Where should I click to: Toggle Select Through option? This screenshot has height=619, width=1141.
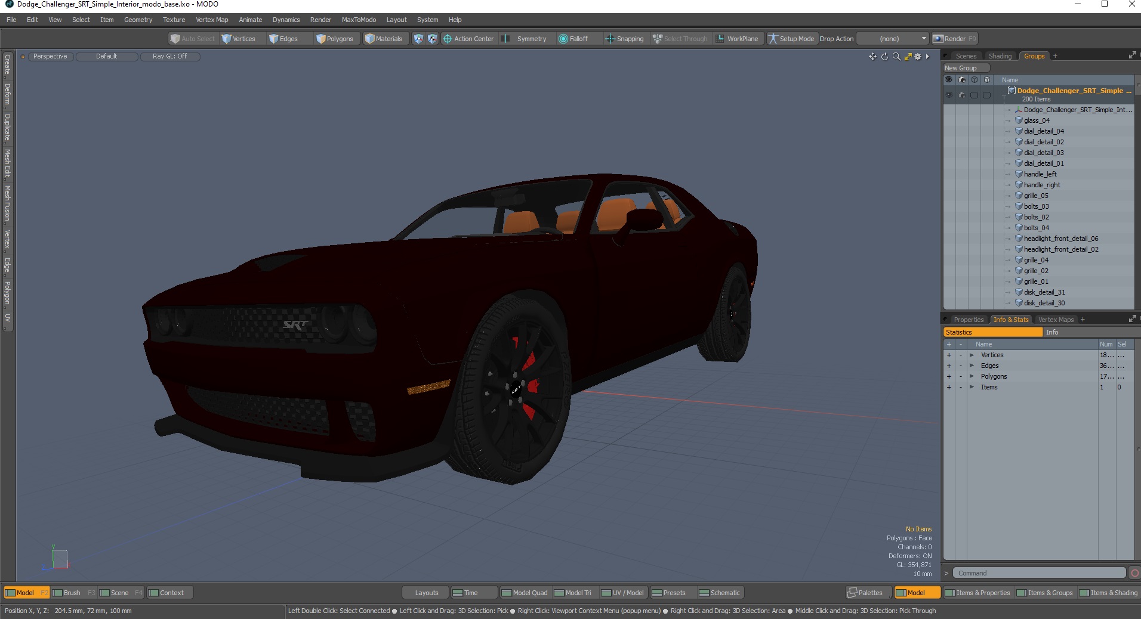point(680,39)
